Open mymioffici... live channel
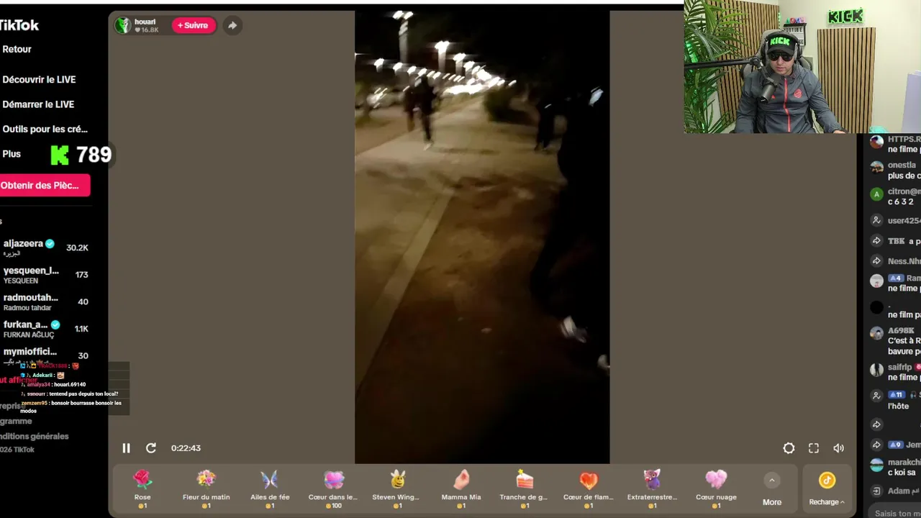The image size is (921, 518). point(45,355)
